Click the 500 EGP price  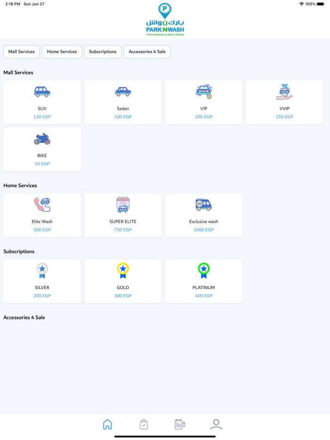(x=42, y=229)
